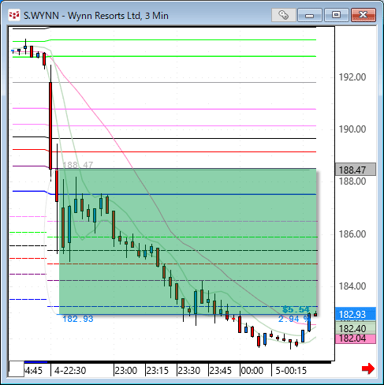The height and width of the screenshot is (385, 384).
Task: Click the CQG chart app icon
Action: [x=14, y=15]
